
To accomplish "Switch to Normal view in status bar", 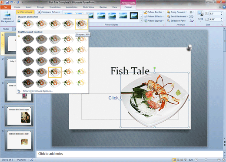I will point(174,160).
